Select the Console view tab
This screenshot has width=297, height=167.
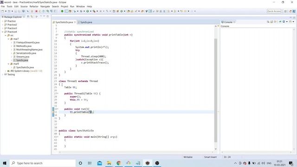(x=228, y=22)
